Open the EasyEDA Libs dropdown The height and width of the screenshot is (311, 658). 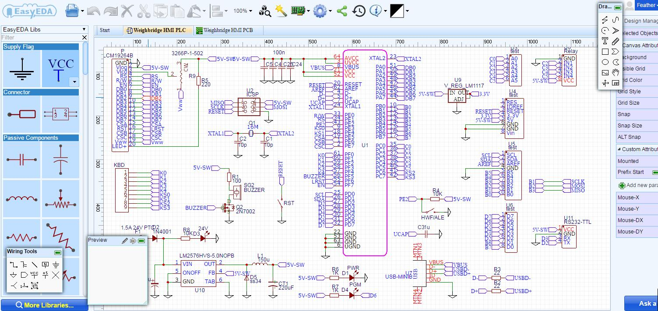[44, 29]
